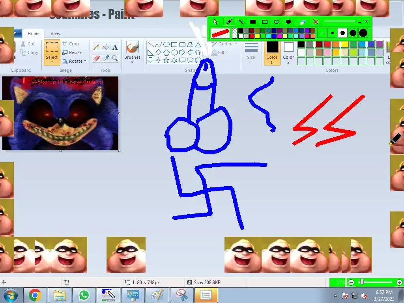
Task: Choose the Oval shape in Shapes gallery
Action: coord(166,45)
